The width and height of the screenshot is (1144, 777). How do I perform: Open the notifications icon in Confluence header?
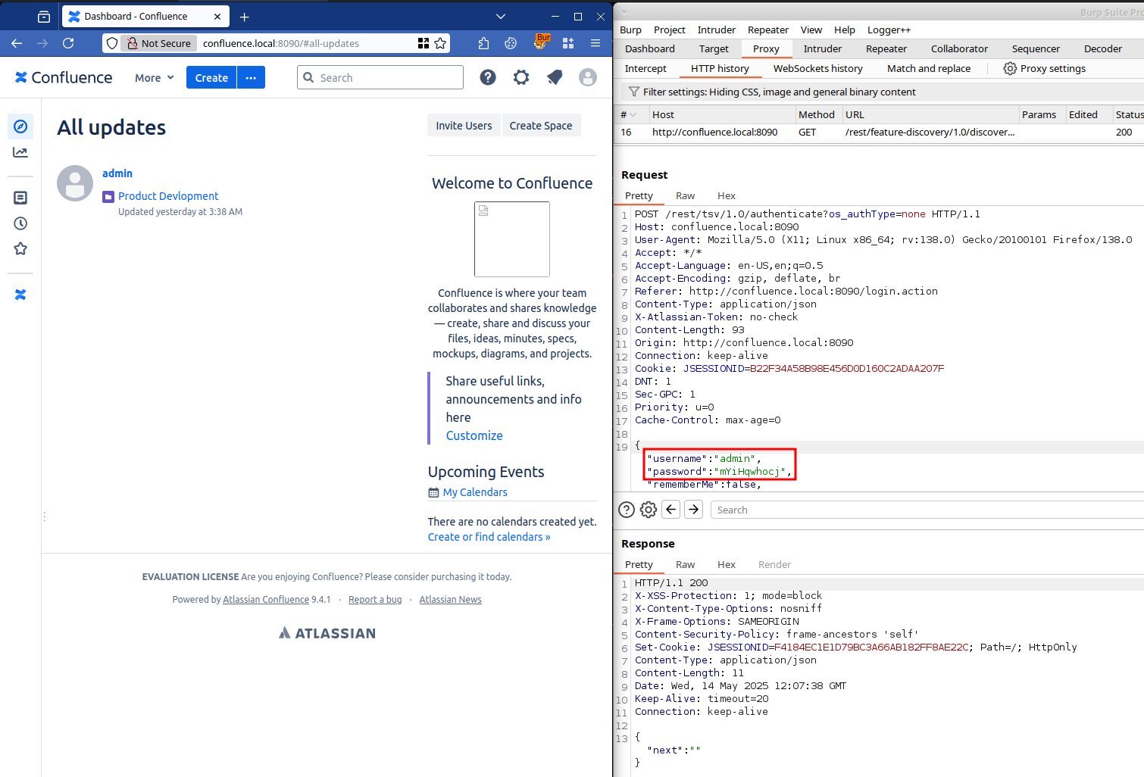tap(555, 77)
